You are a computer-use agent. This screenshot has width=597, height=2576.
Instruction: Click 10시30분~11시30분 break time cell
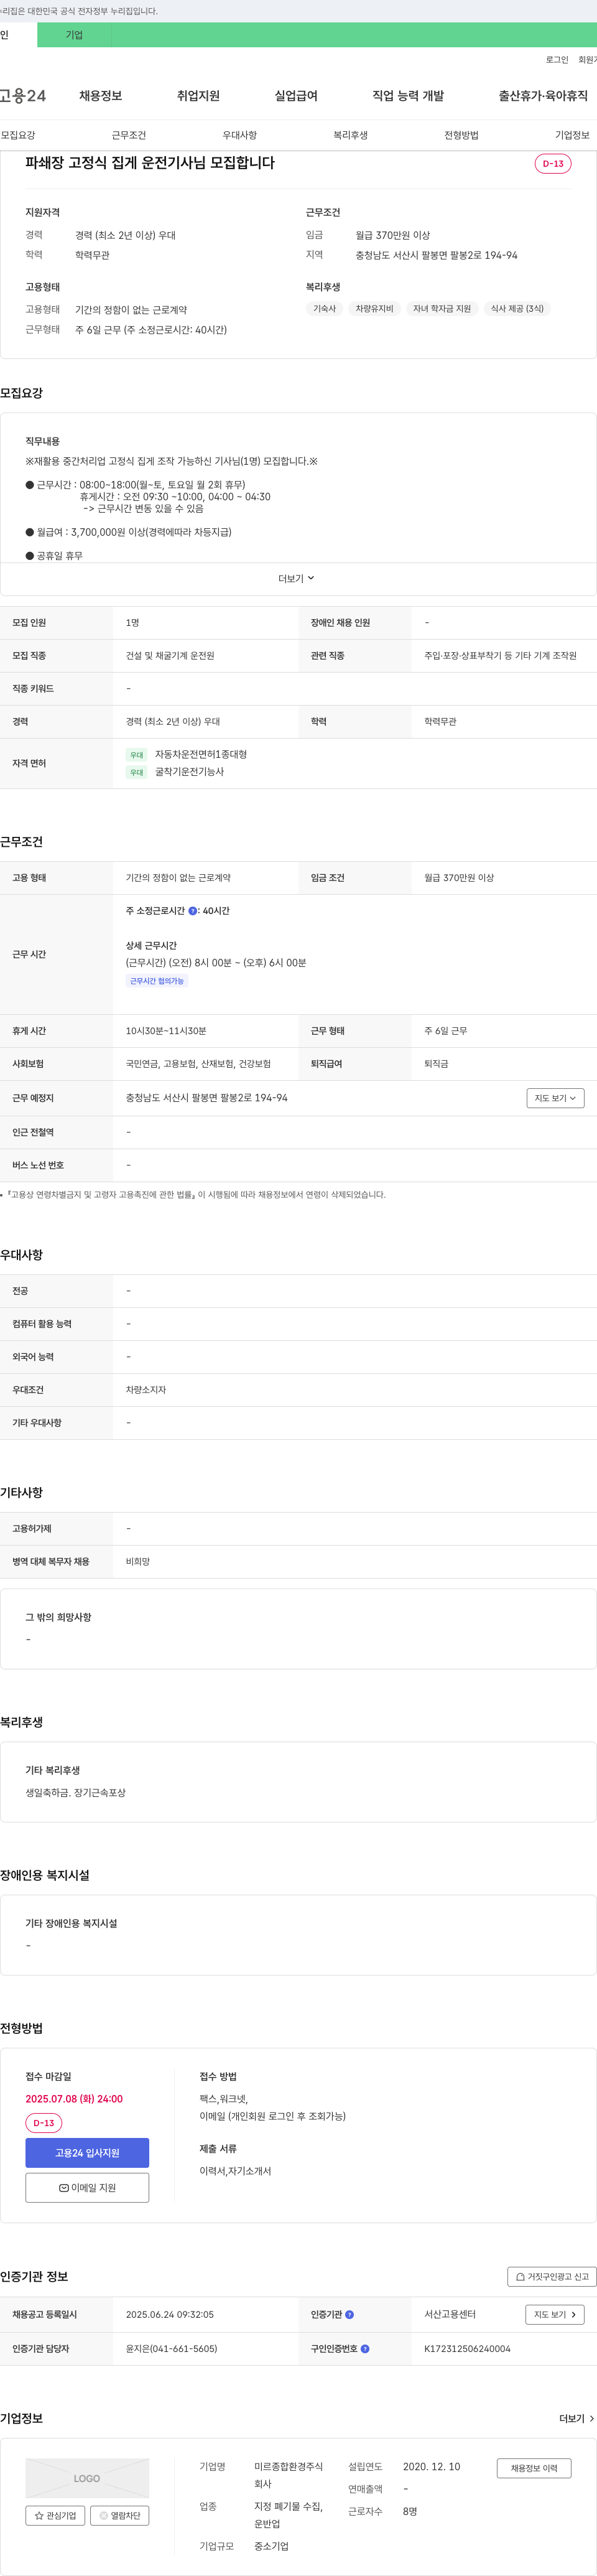(x=166, y=1031)
